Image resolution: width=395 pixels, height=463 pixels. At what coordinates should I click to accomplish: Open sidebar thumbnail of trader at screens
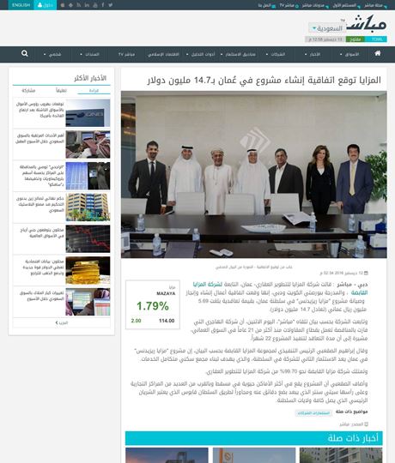click(x=88, y=302)
